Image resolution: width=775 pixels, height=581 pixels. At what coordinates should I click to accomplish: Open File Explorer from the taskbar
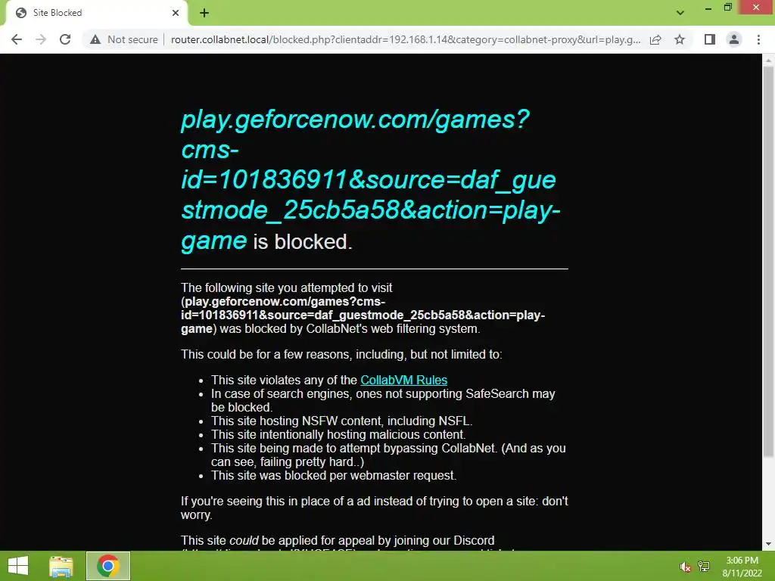61,566
